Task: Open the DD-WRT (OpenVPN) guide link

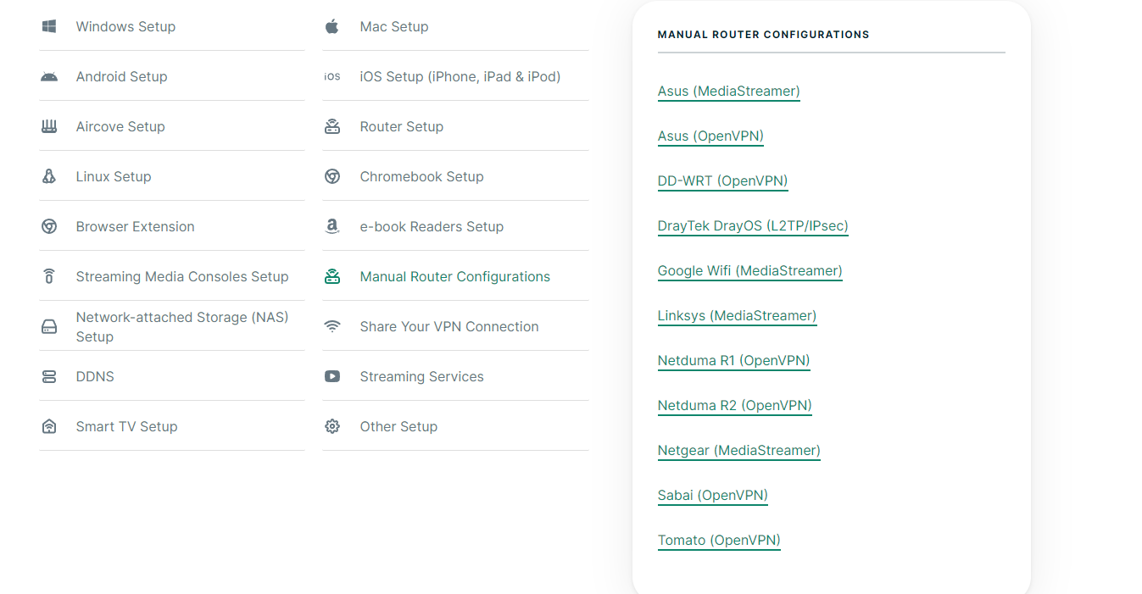Action: pos(723,180)
